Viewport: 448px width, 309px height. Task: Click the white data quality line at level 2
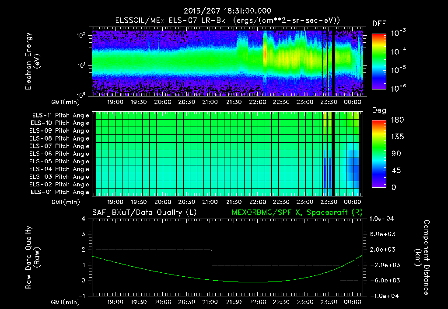pyautogui.click(x=154, y=250)
